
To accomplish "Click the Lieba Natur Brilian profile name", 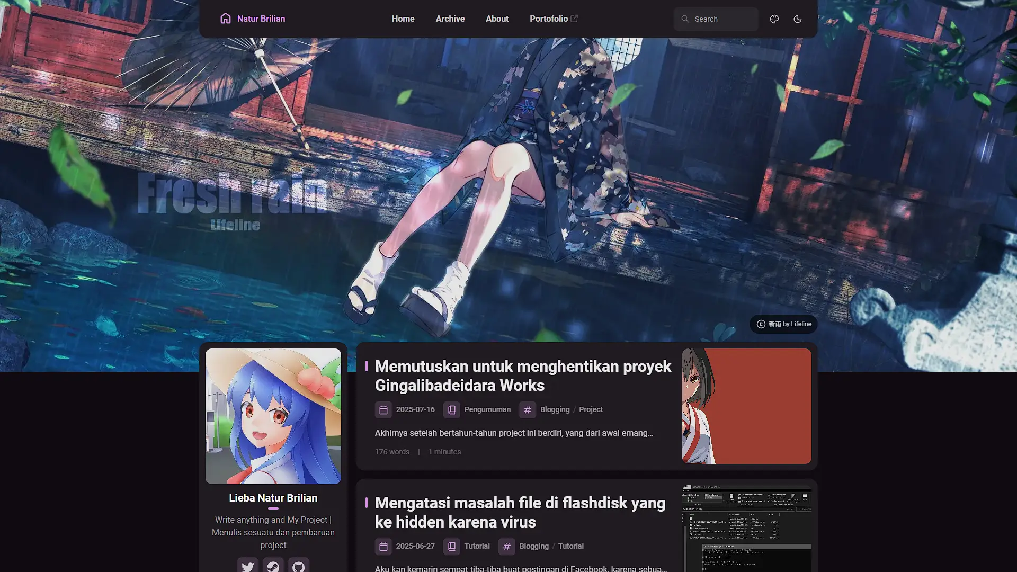I will click(x=273, y=498).
